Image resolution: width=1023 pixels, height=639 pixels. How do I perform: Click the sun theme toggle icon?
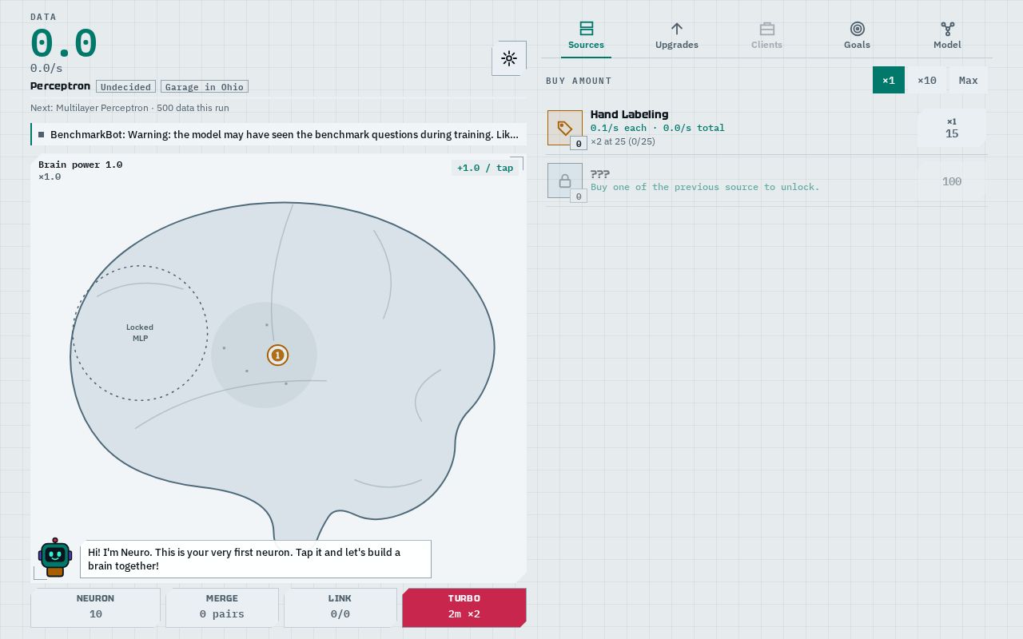pos(509,58)
